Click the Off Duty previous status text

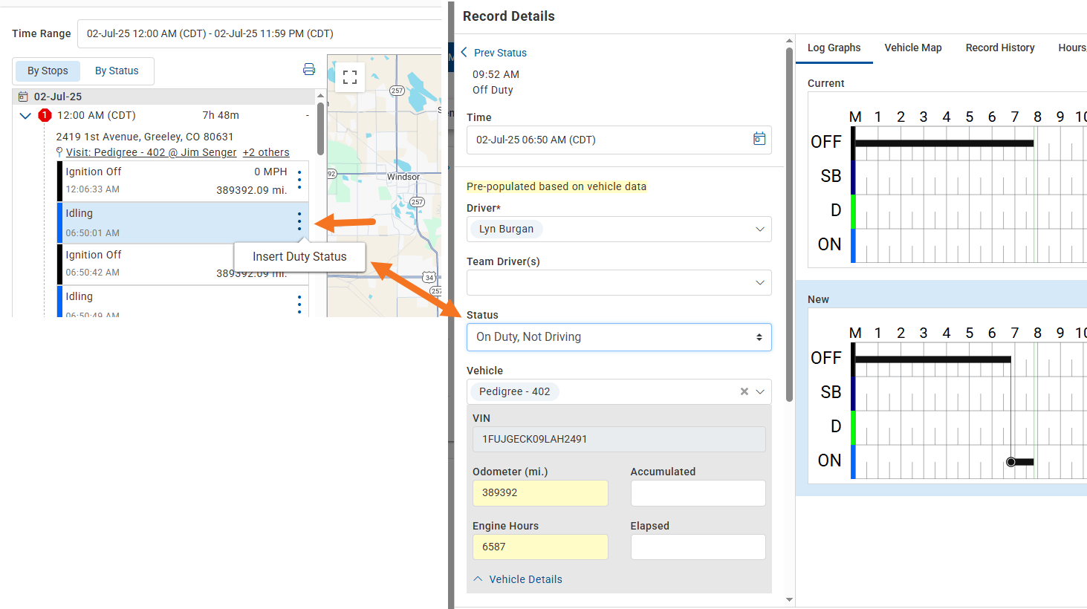(x=493, y=90)
